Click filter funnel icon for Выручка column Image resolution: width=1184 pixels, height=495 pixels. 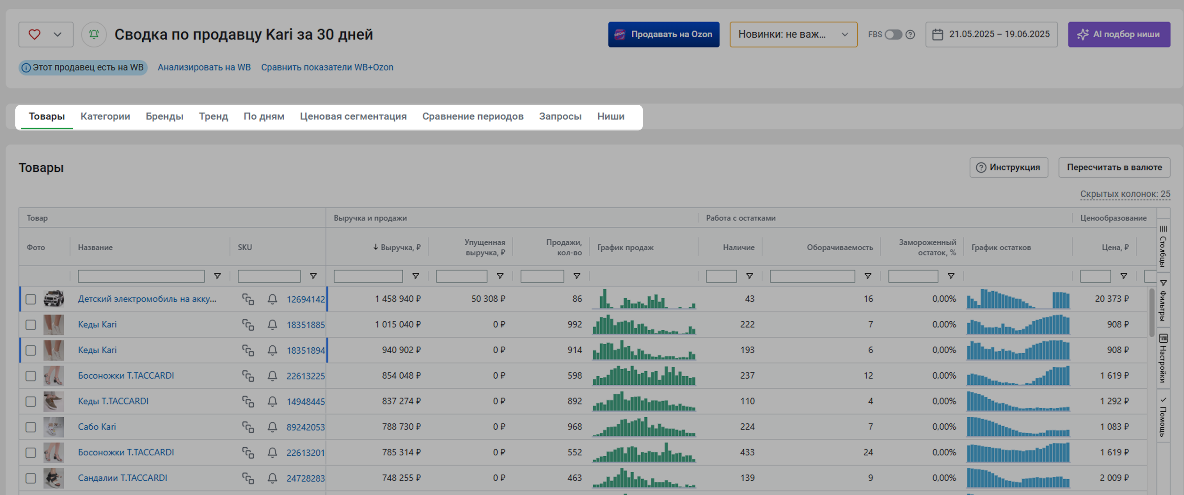point(415,276)
